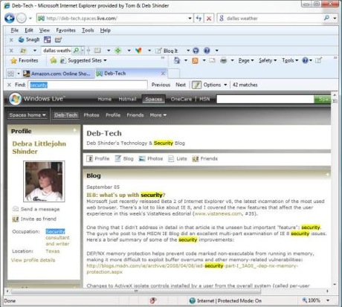342x307 pixels.
Task: Expand Spaces home dropdown
Action: tap(28, 115)
